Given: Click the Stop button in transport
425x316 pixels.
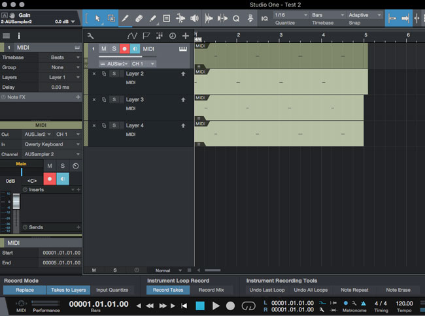Looking at the screenshot, I should click(x=200, y=305).
